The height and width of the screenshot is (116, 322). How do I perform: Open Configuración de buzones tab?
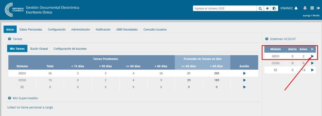pyautogui.click(x=70, y=49)
